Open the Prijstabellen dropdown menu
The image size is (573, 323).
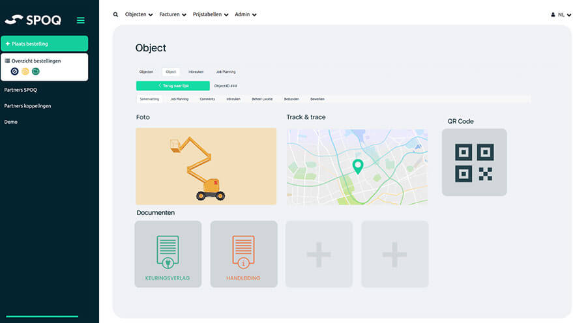[x=211, y=14]
